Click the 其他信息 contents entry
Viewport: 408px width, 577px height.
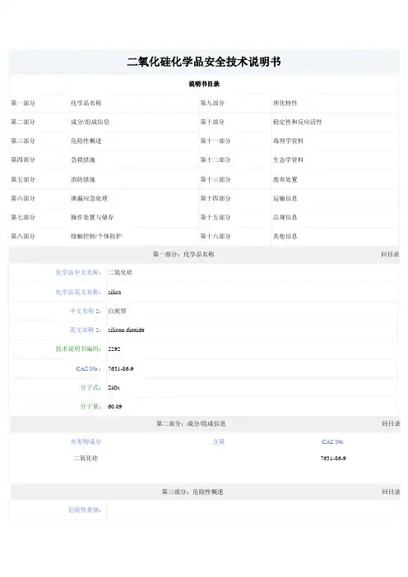click(285, 236)
